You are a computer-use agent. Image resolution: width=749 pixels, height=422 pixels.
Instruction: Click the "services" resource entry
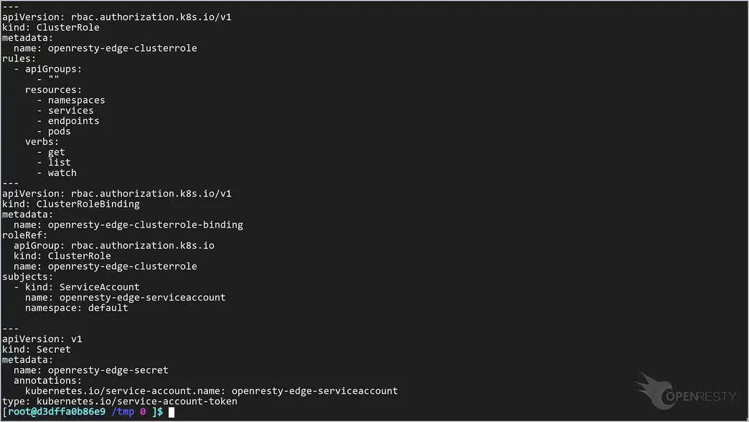click(x=70, y=110)
